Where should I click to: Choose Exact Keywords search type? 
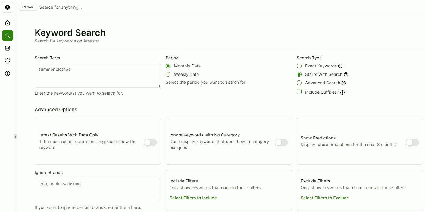coord(299,66)
